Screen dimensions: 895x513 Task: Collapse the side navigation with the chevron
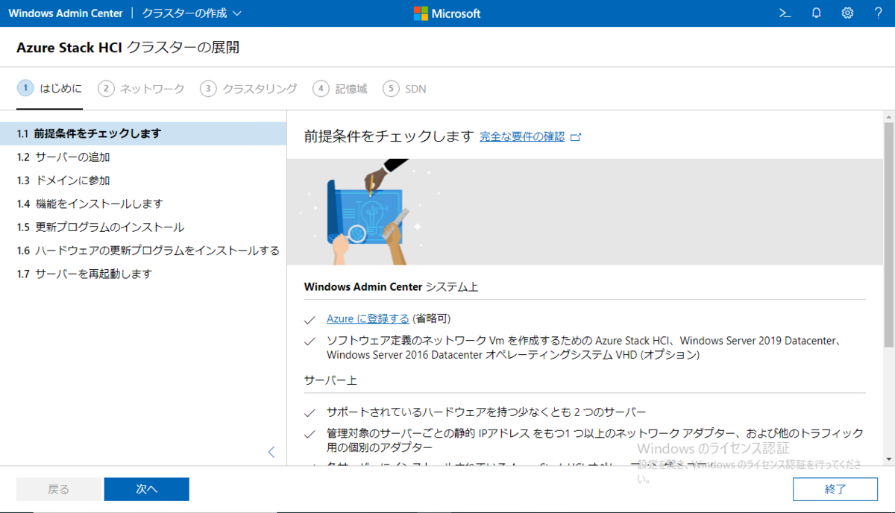(271, 452)
